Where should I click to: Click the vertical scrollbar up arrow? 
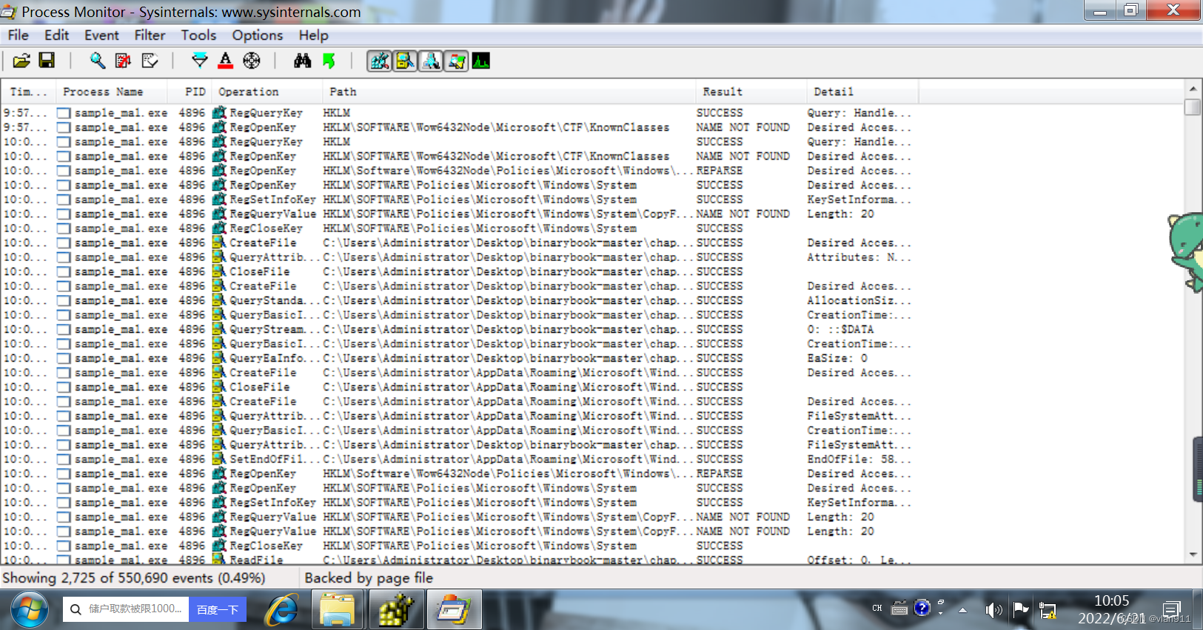click(1193, 88)
